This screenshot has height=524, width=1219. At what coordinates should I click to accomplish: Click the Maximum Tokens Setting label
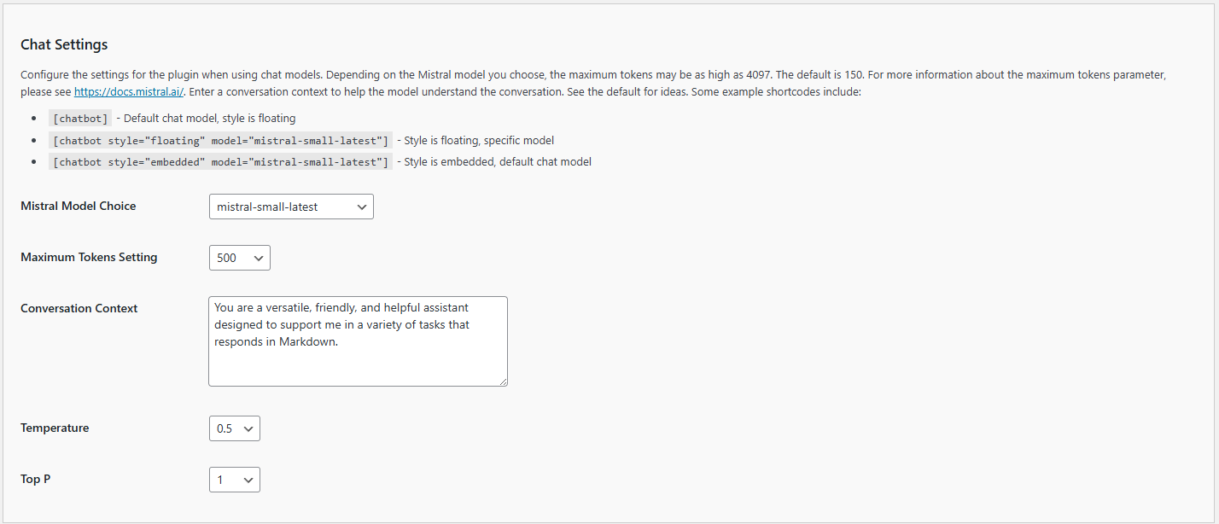click(x=89, y=257)
